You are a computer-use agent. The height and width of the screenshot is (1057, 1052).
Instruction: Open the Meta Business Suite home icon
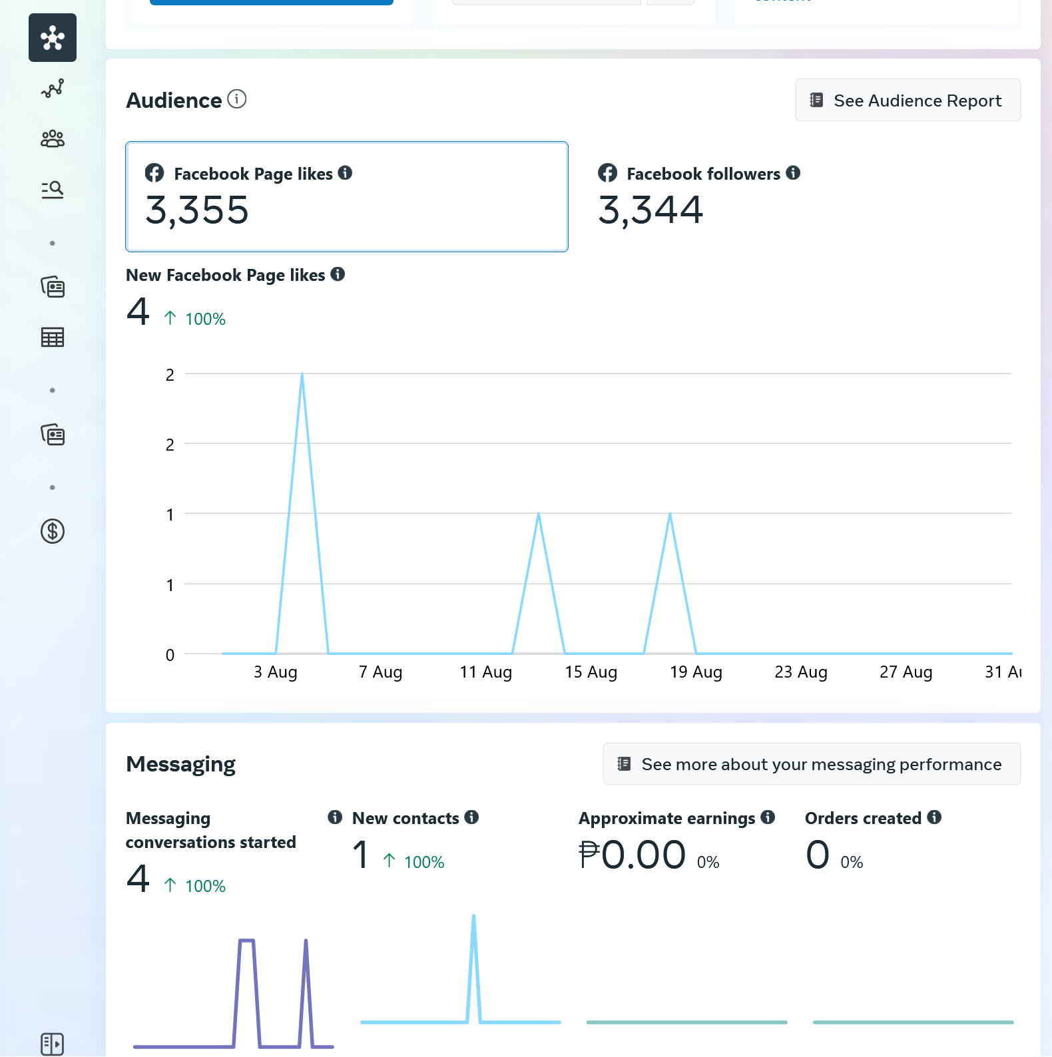tap(53, 38)
